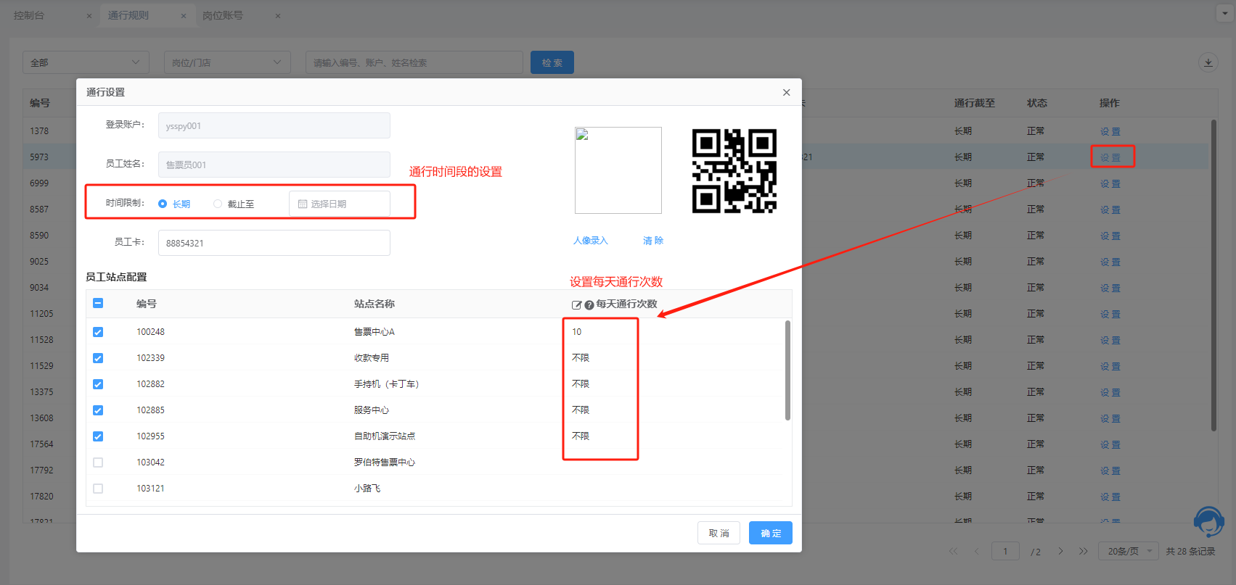Toggle the select-all stations checkbox
Image resolution: width=1236 pixels, height=585 pixels.
98,304
